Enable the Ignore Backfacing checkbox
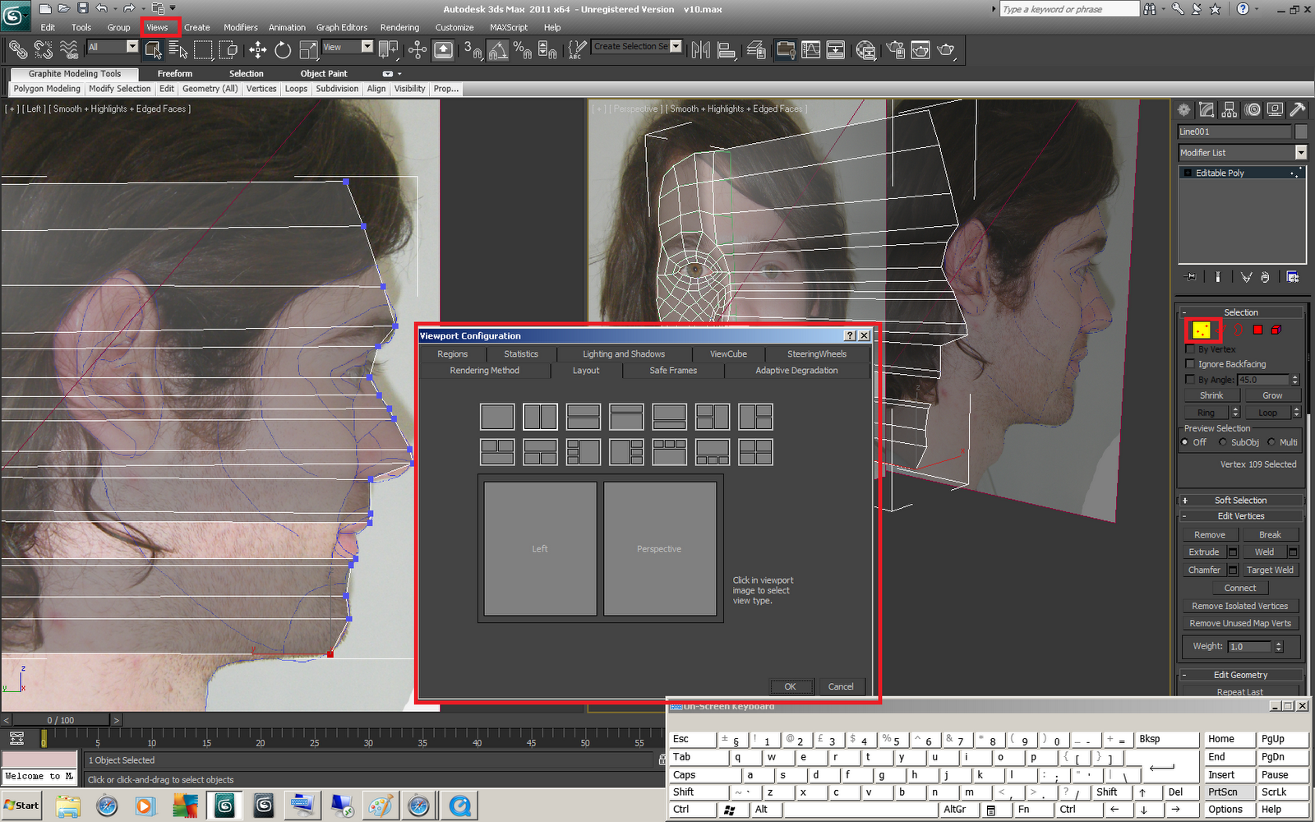The width and height of the screenshot is (1315, 822). click(x=1190, y=364)
